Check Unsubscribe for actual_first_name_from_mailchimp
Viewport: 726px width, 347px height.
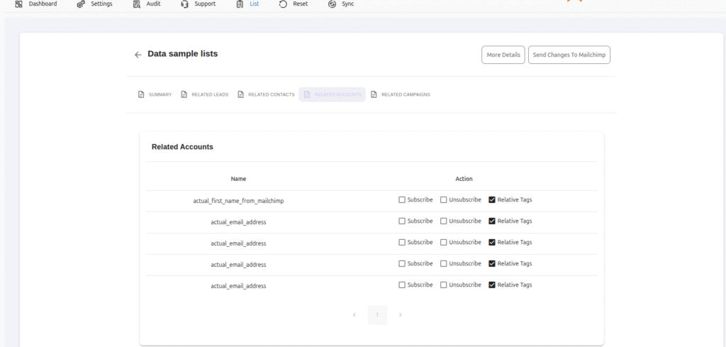[444, 199]
